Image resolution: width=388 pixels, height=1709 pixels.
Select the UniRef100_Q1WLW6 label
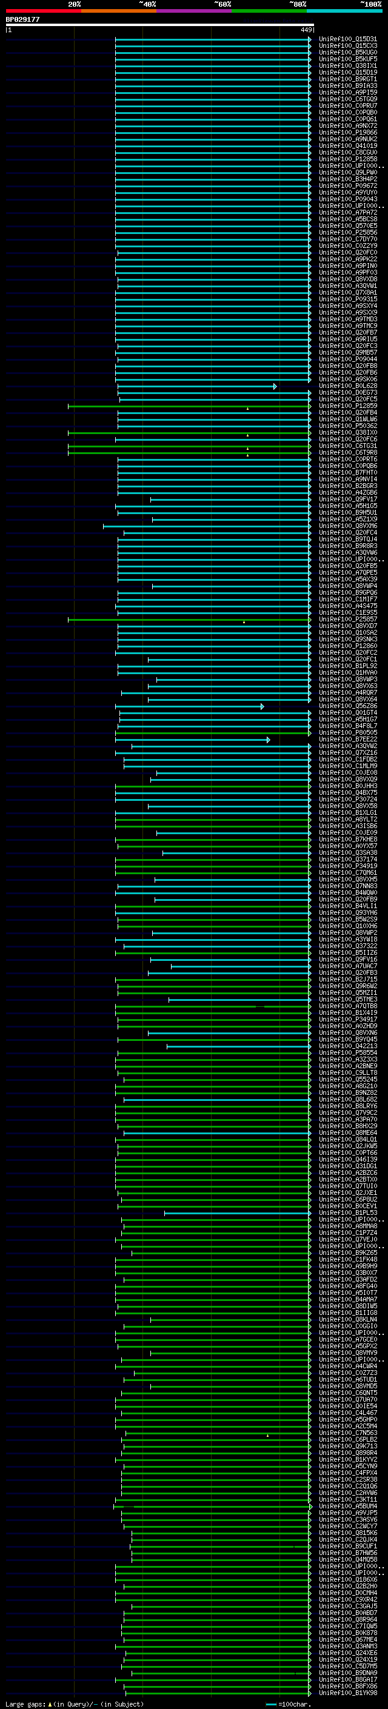tap(348, 419)
